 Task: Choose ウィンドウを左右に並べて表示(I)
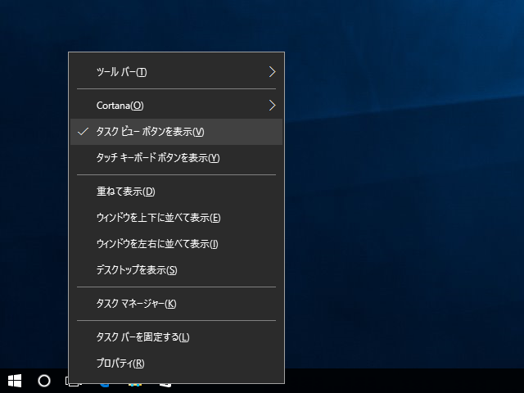pyautogui.click(x=177, y=244)
